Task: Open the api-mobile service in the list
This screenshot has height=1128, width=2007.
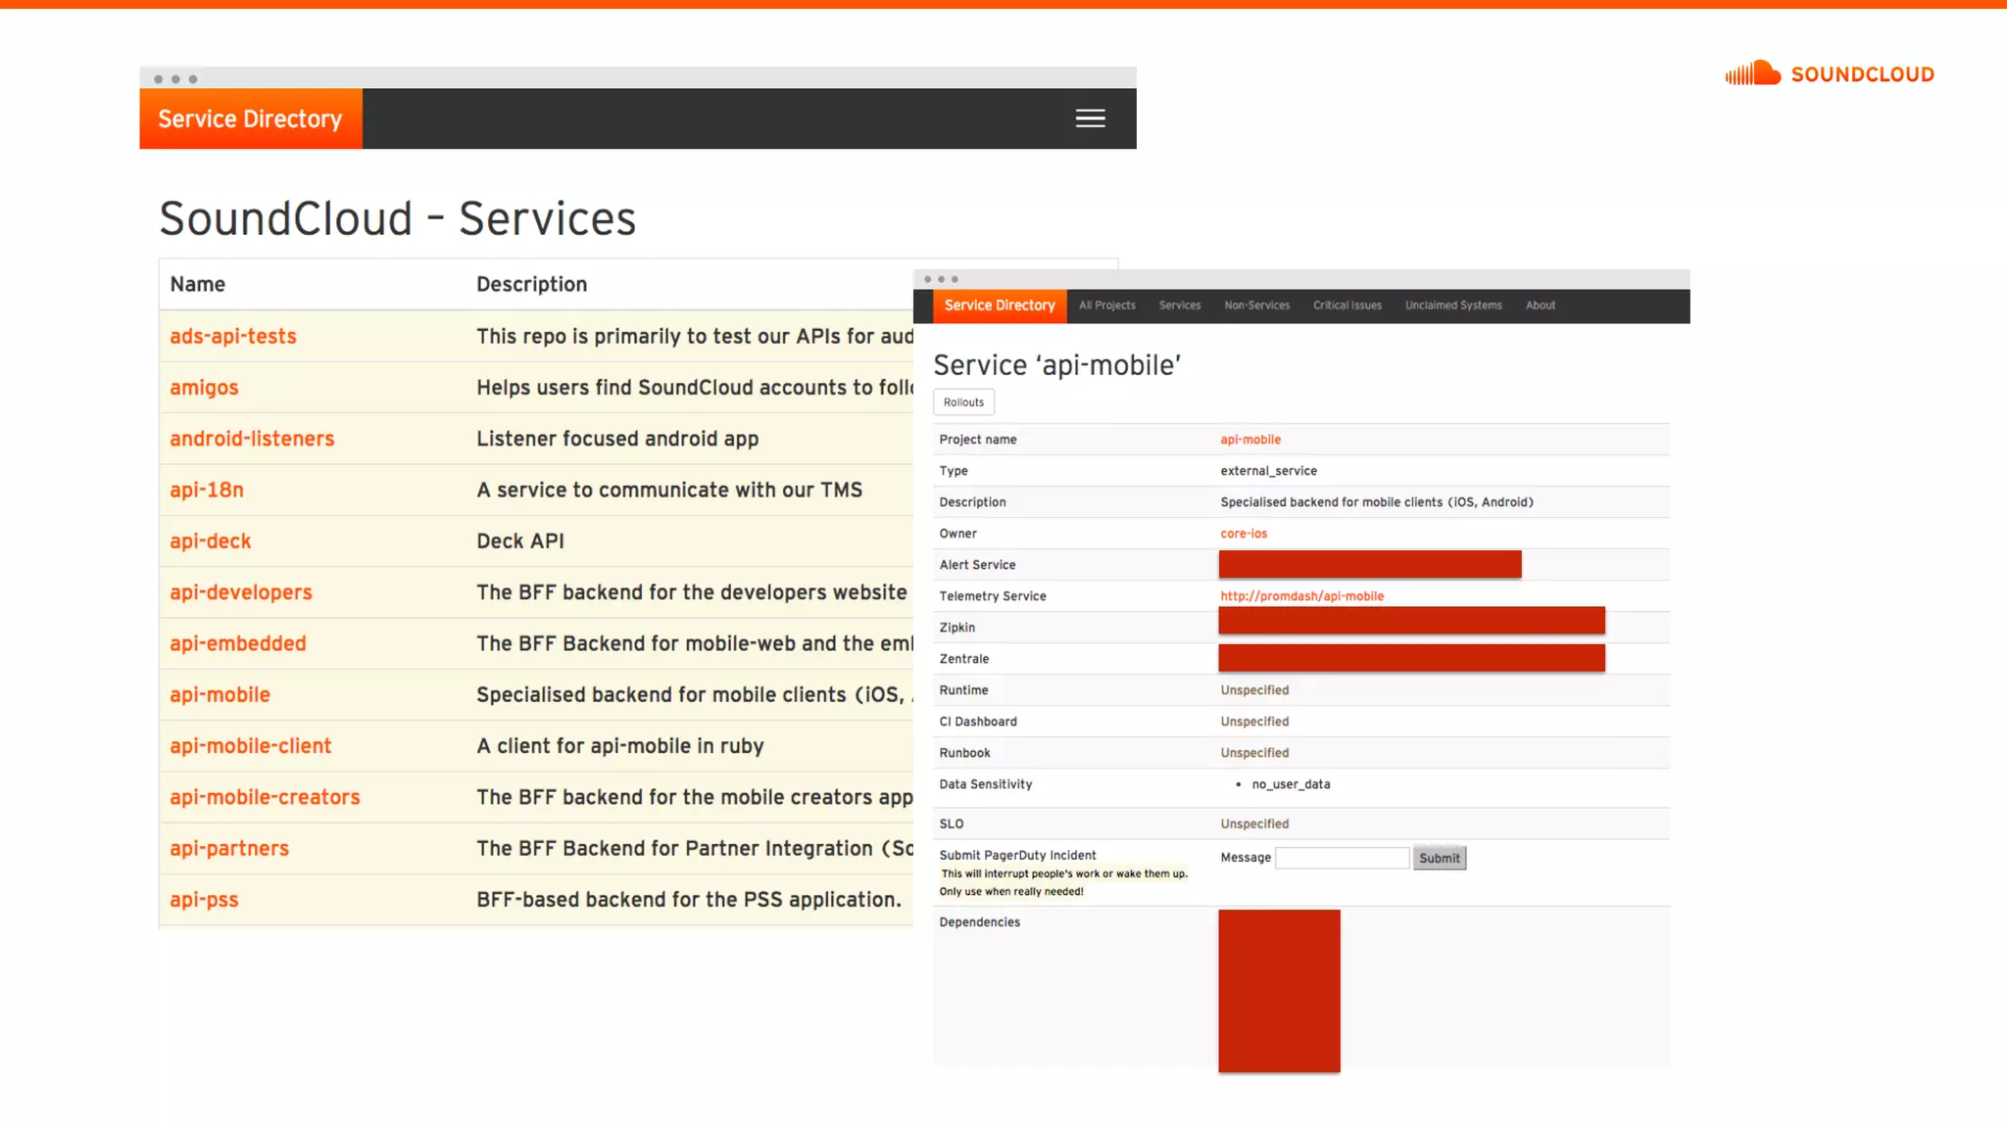Action: click(x=220, y=694)
